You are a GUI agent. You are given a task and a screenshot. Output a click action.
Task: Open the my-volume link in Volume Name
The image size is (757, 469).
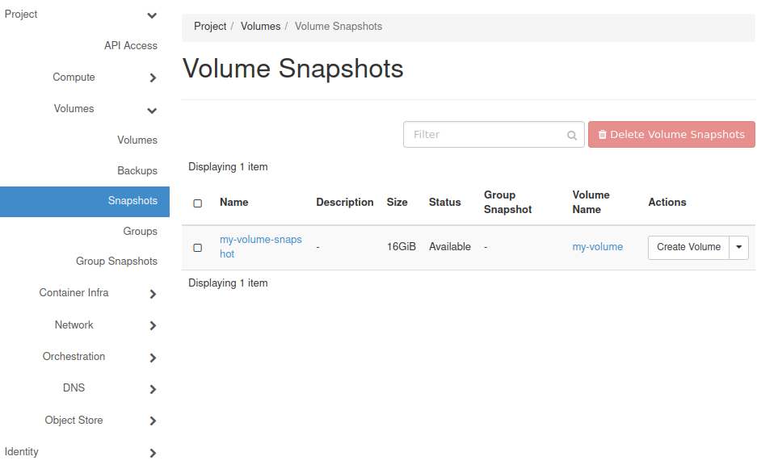click(x=597, y=247)
